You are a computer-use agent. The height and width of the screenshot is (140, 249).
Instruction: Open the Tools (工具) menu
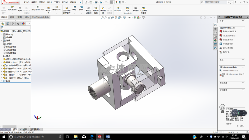tap(57, 2)
